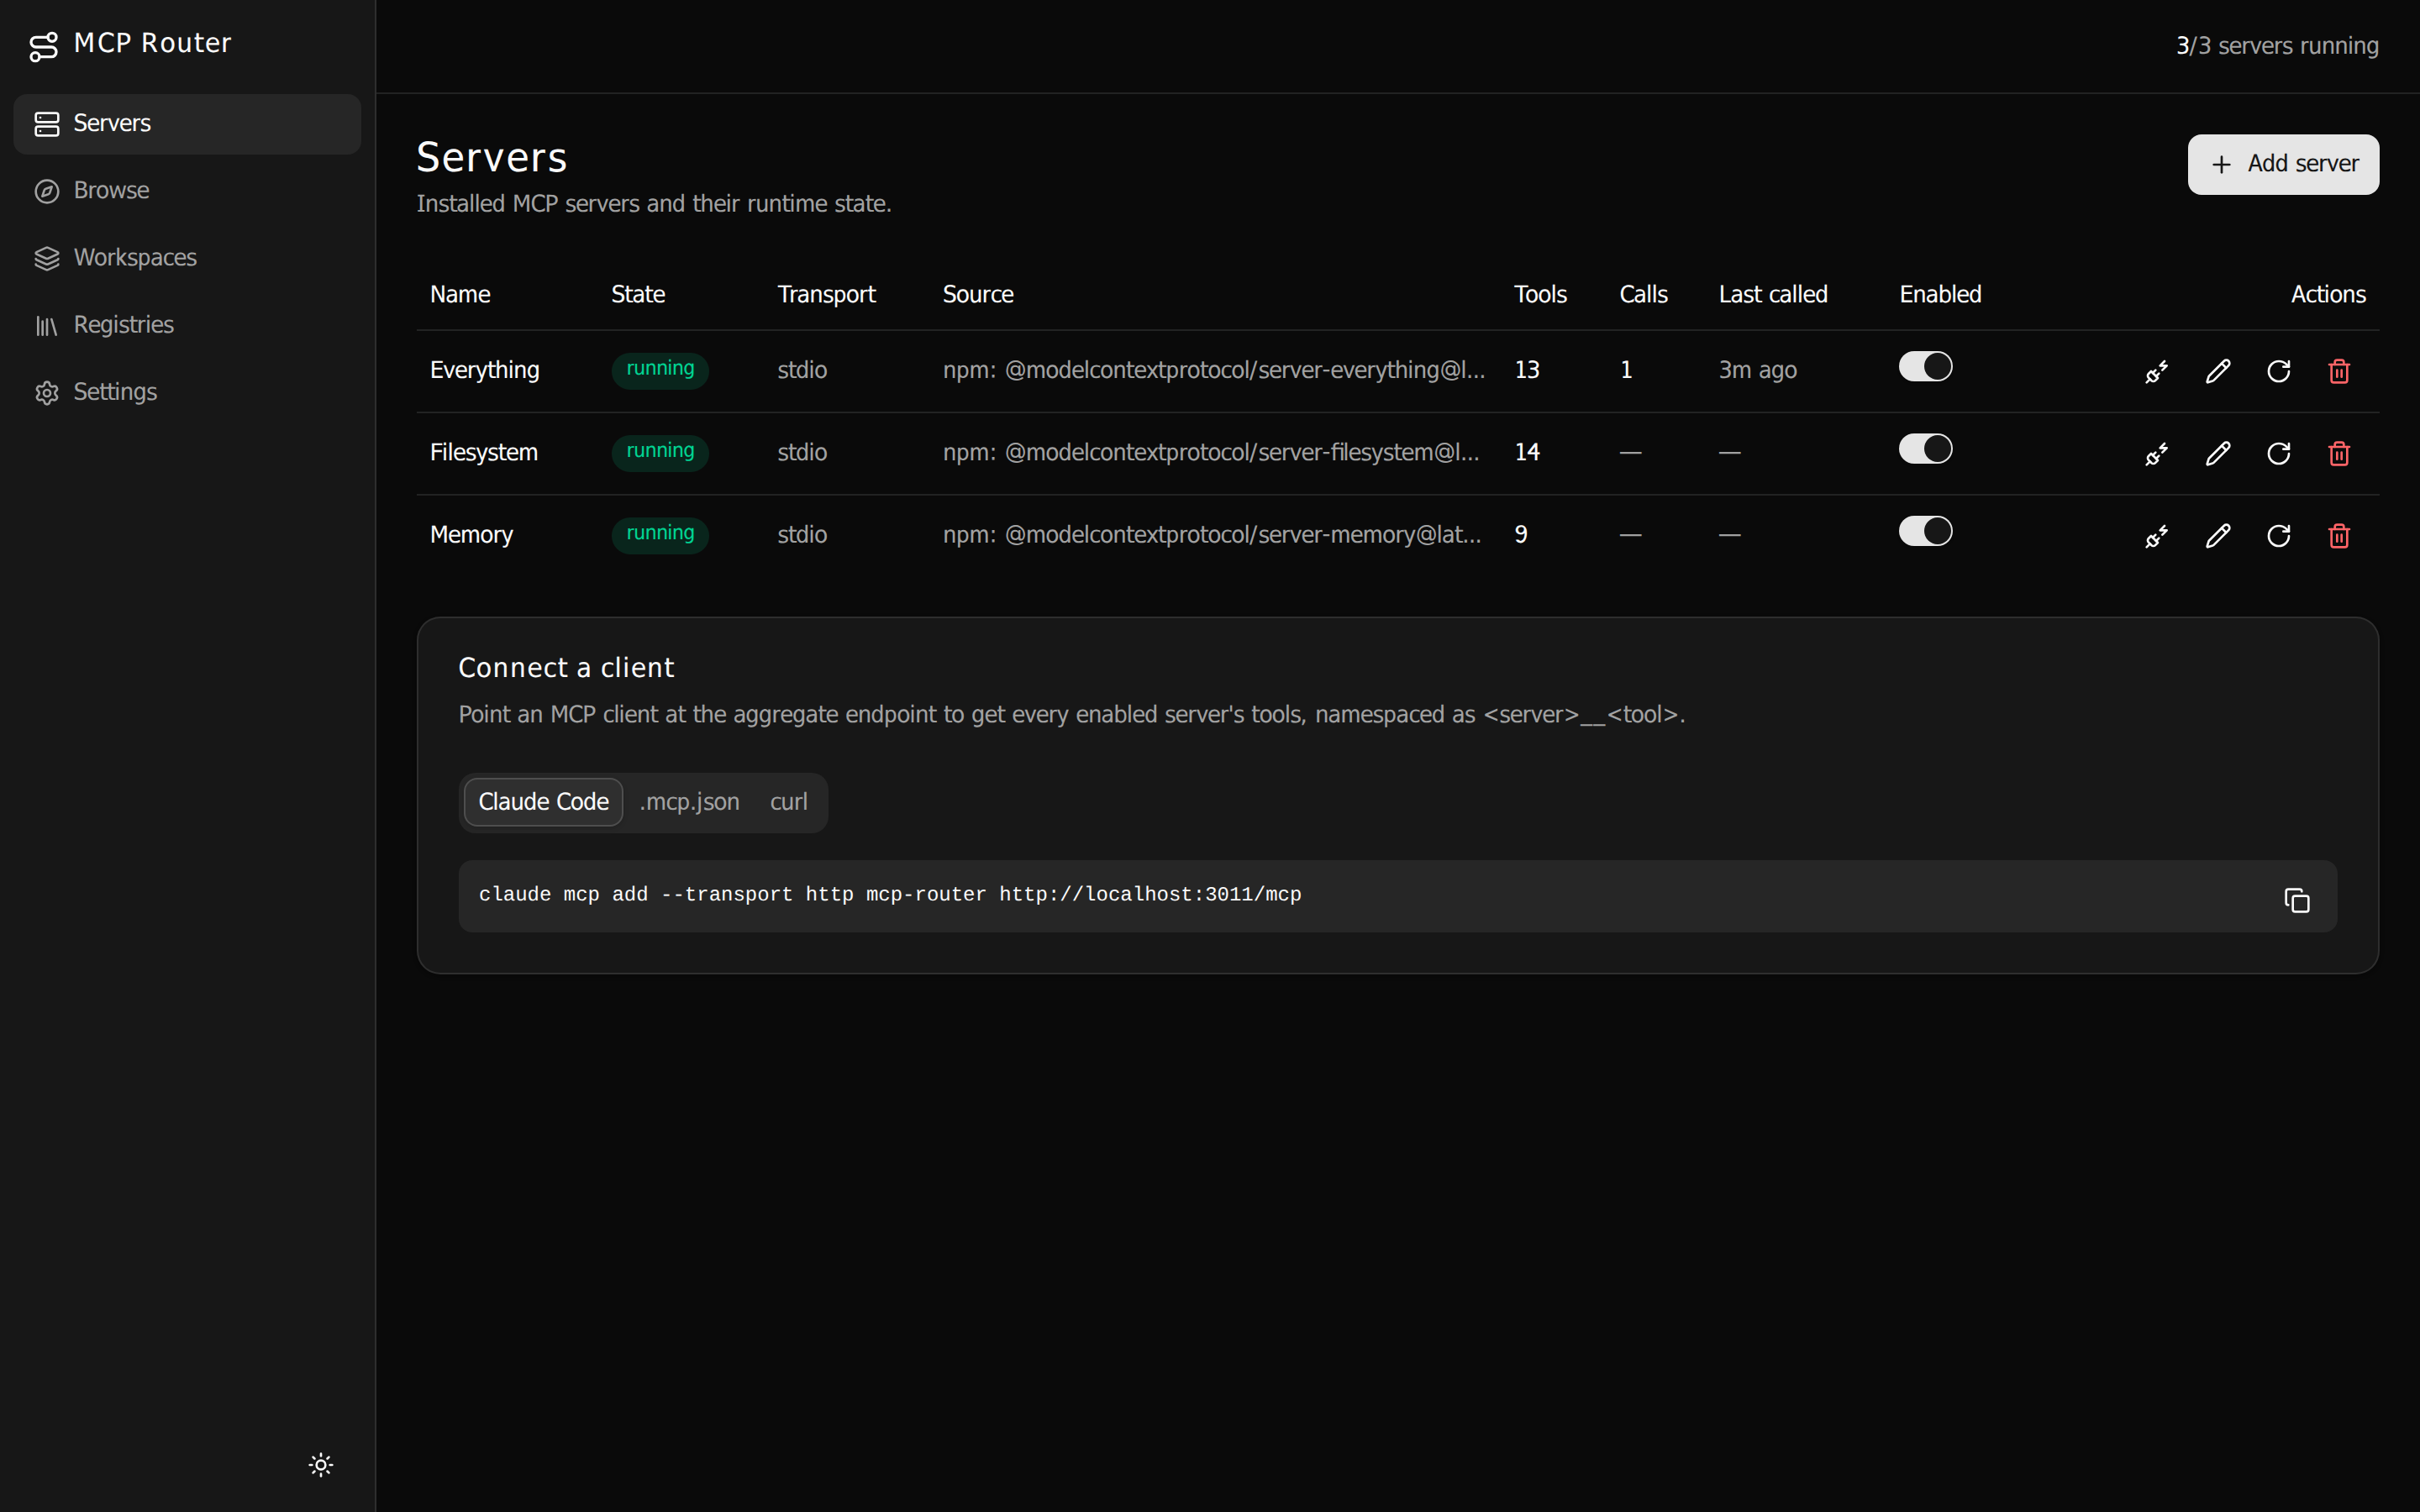
Task: Click the server-filesystem npm source
Action: (x=1211, y=453)
